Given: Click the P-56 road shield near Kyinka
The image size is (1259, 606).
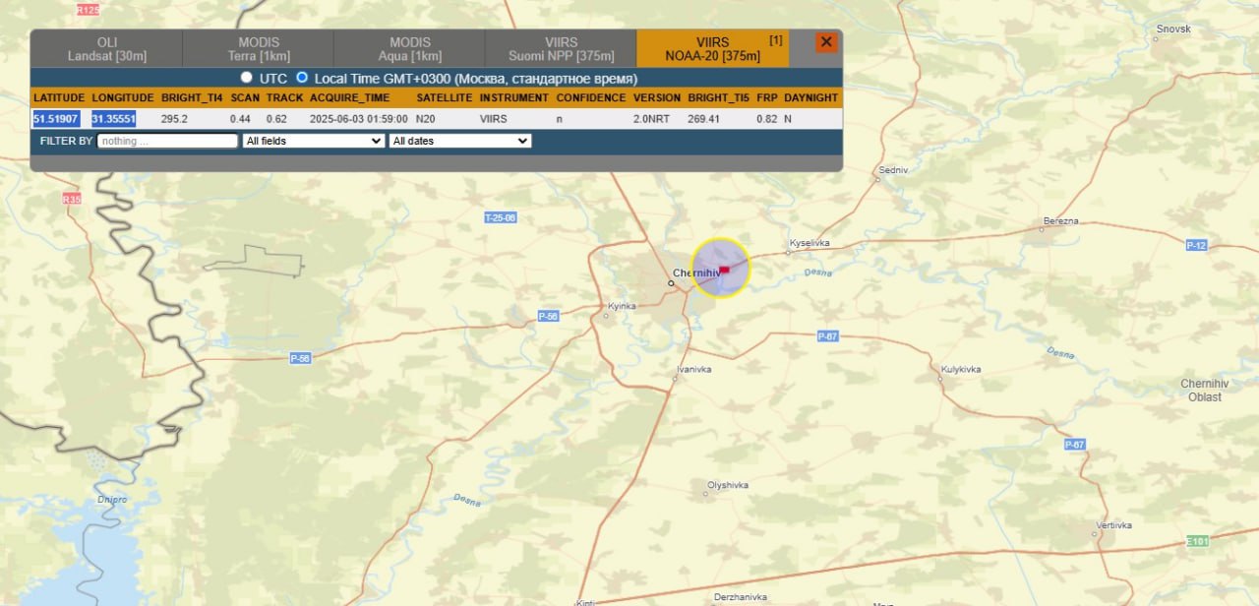Looking at the screenshot, I should [x=549, y=316].
